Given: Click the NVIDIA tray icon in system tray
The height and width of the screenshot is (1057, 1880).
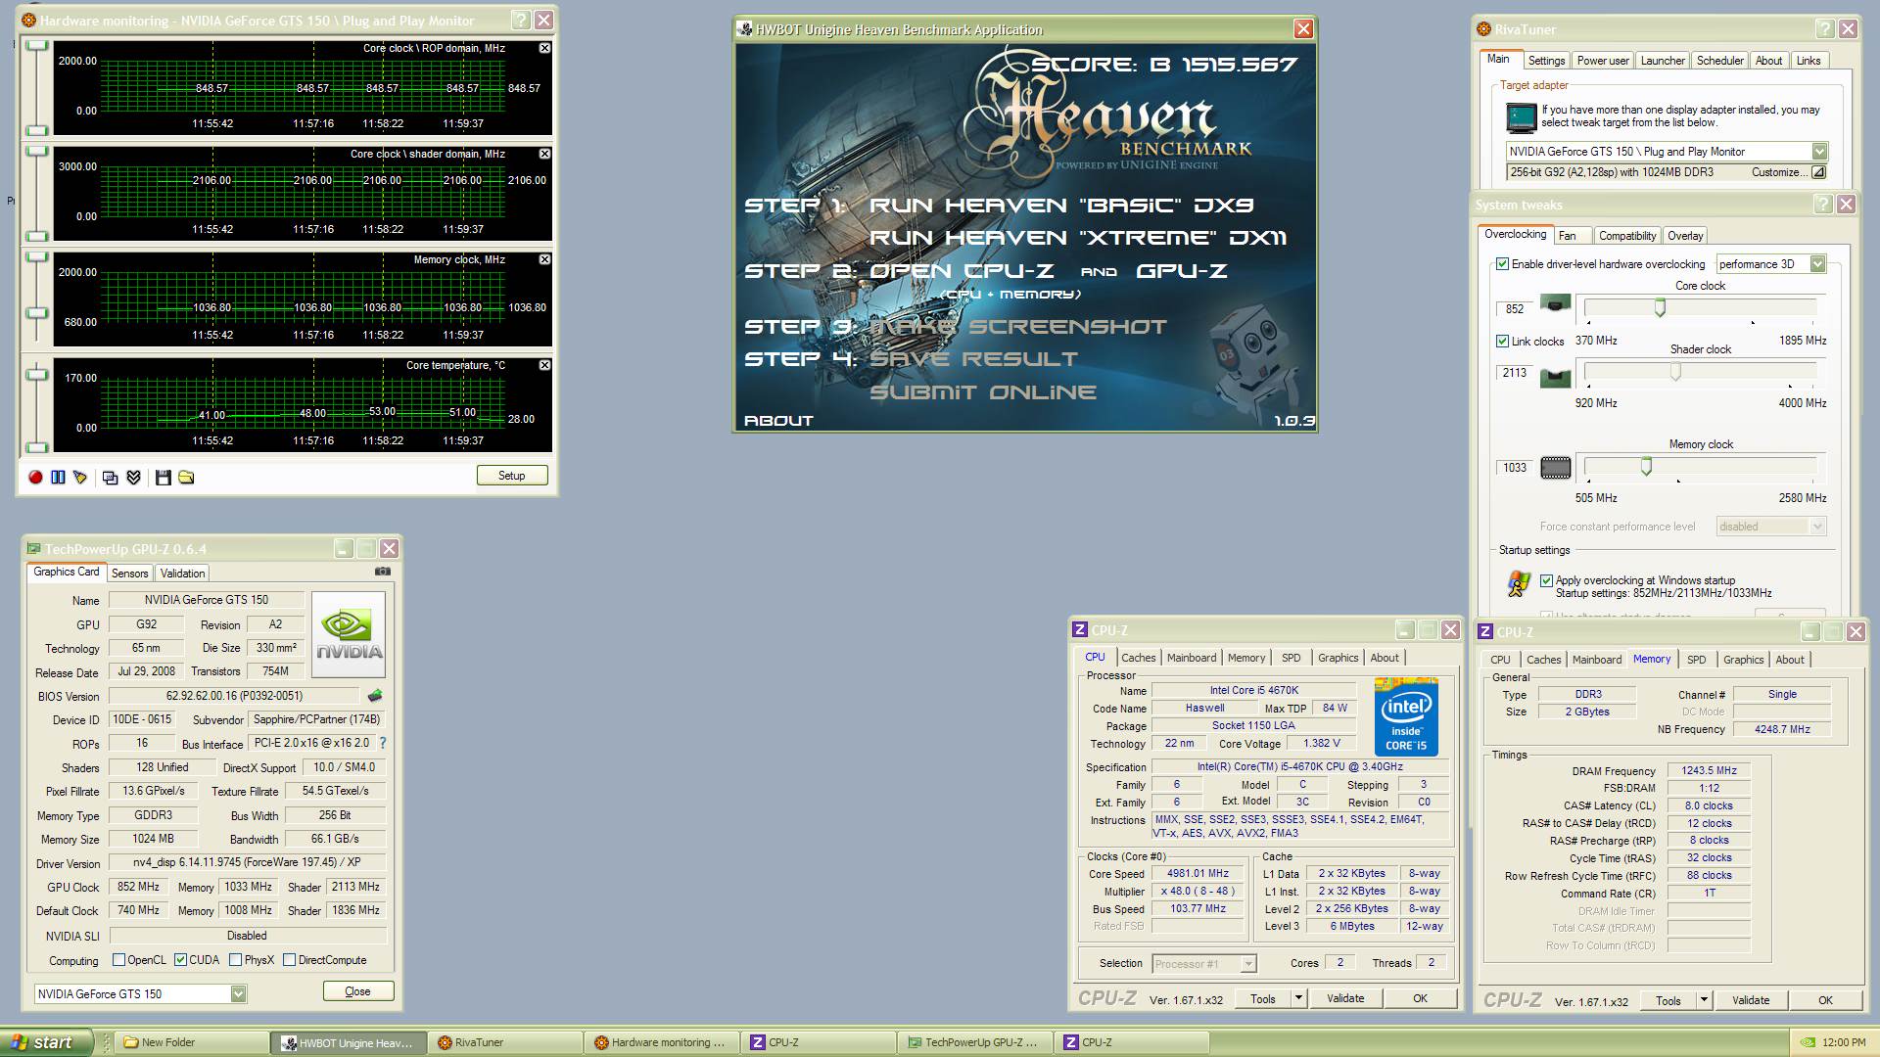Looking at the screenshot, I should pyautogui.click(x=1809, y=1043).
